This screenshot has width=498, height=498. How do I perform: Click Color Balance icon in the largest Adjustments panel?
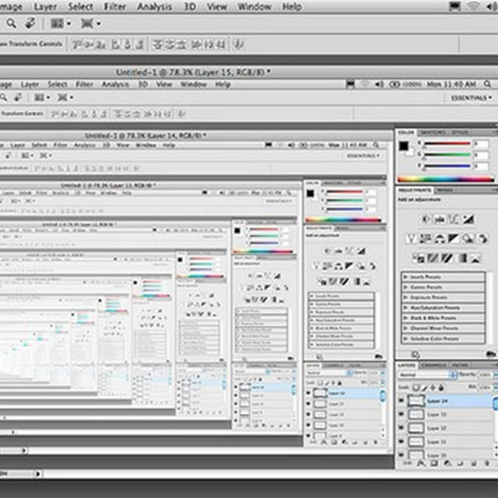pos(439,238)
